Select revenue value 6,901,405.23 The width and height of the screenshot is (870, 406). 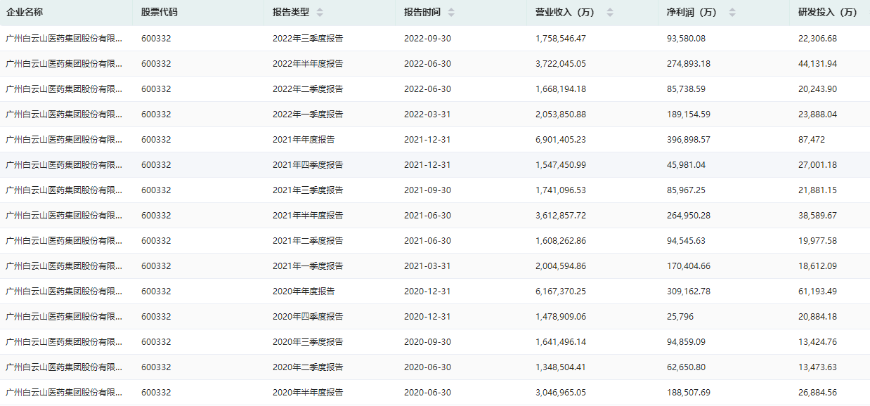click(x=561, y=140)
